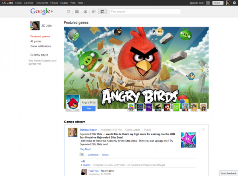Viewport: 238px width, 176px height.
Task: Click the +1 button on Marissa Mayer's post
Action: pos(82,155)
